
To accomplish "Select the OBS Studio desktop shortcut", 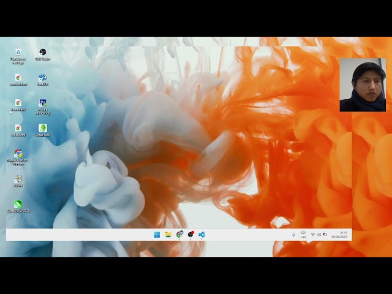I will [42, 55].
